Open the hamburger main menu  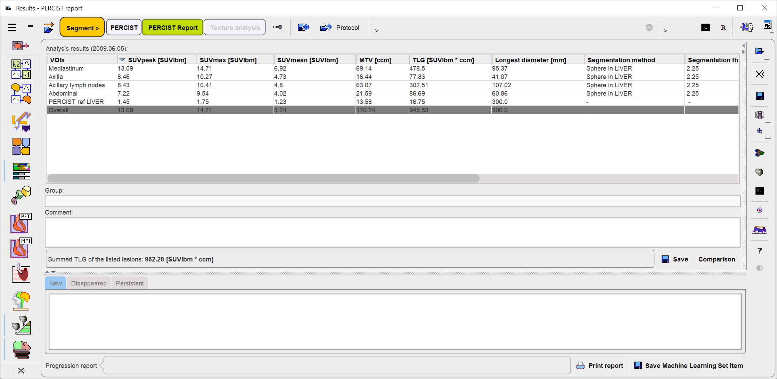(13, 27)
